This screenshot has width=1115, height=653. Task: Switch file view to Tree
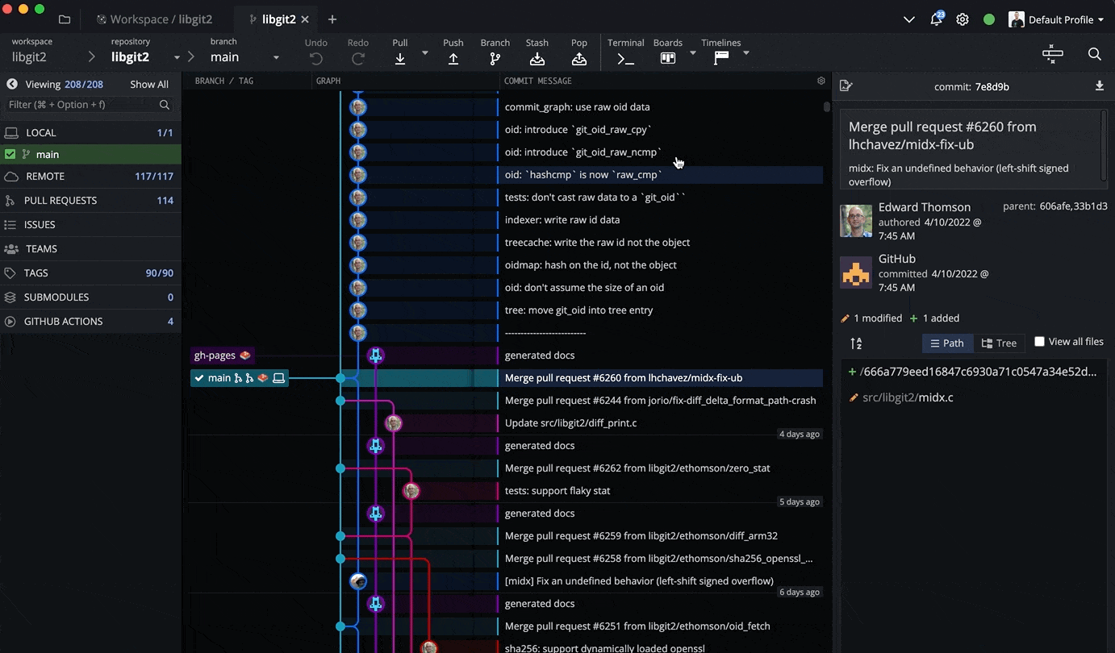point(999,343)
